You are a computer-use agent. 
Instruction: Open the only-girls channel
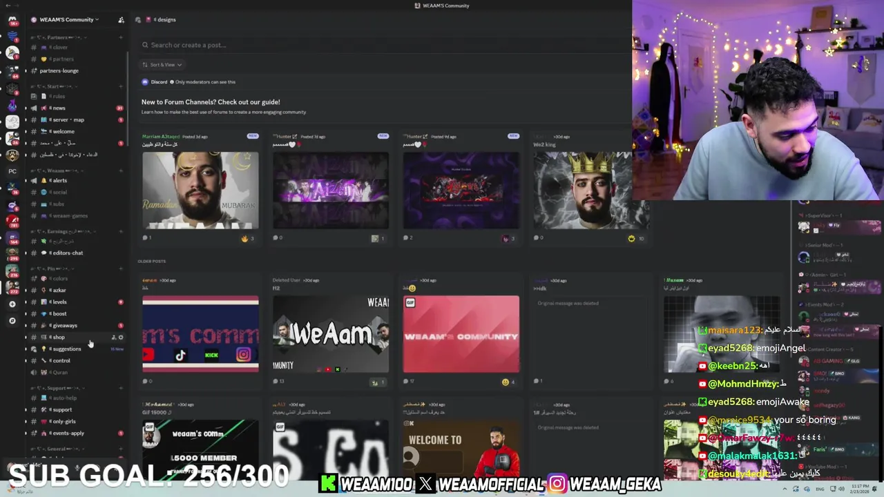pos(76,421)
